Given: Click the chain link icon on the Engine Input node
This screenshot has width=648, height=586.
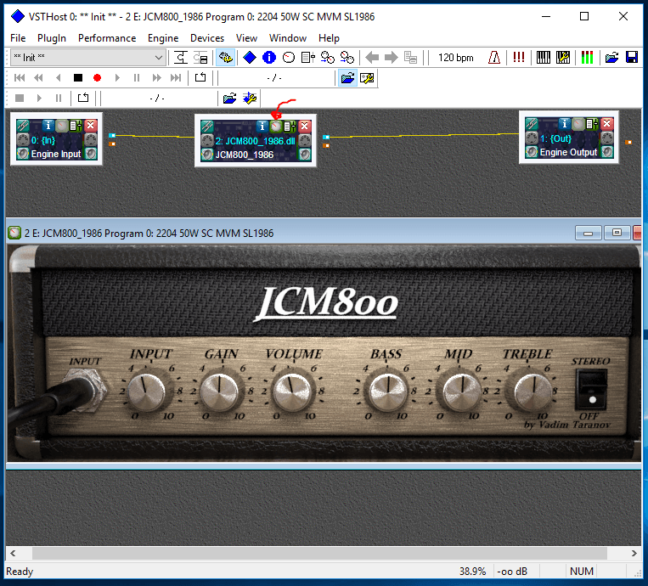Looking at the screenshot, I should [x=23, y=125].
